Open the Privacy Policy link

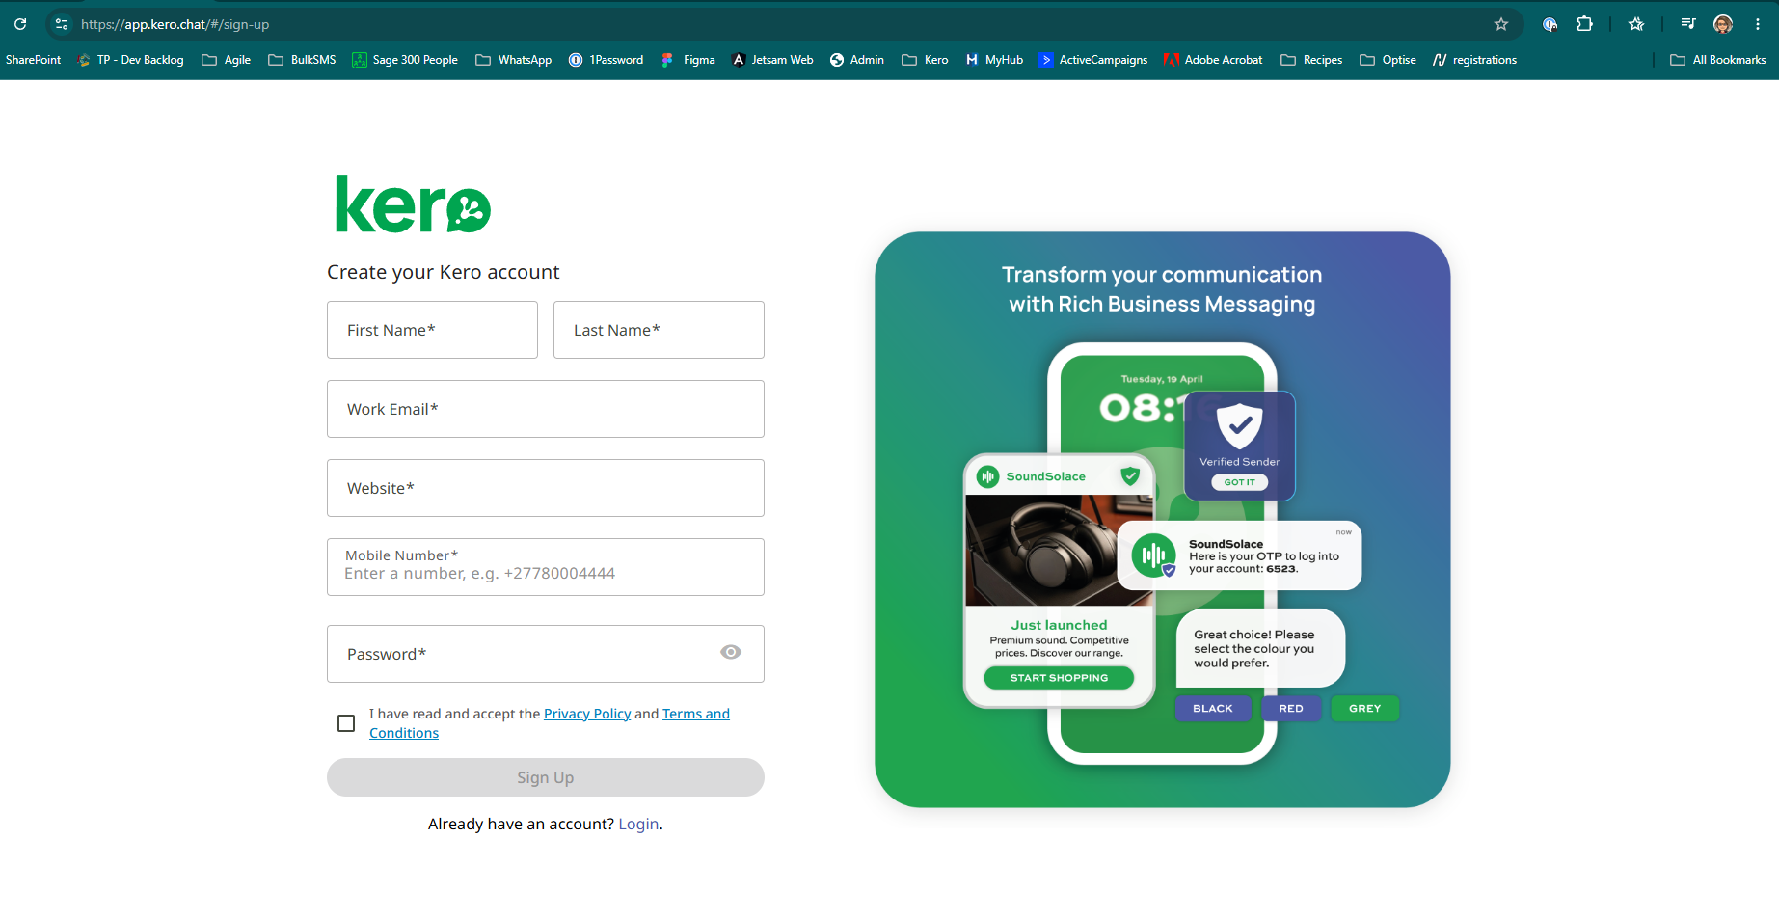click(x=587, y=714)
